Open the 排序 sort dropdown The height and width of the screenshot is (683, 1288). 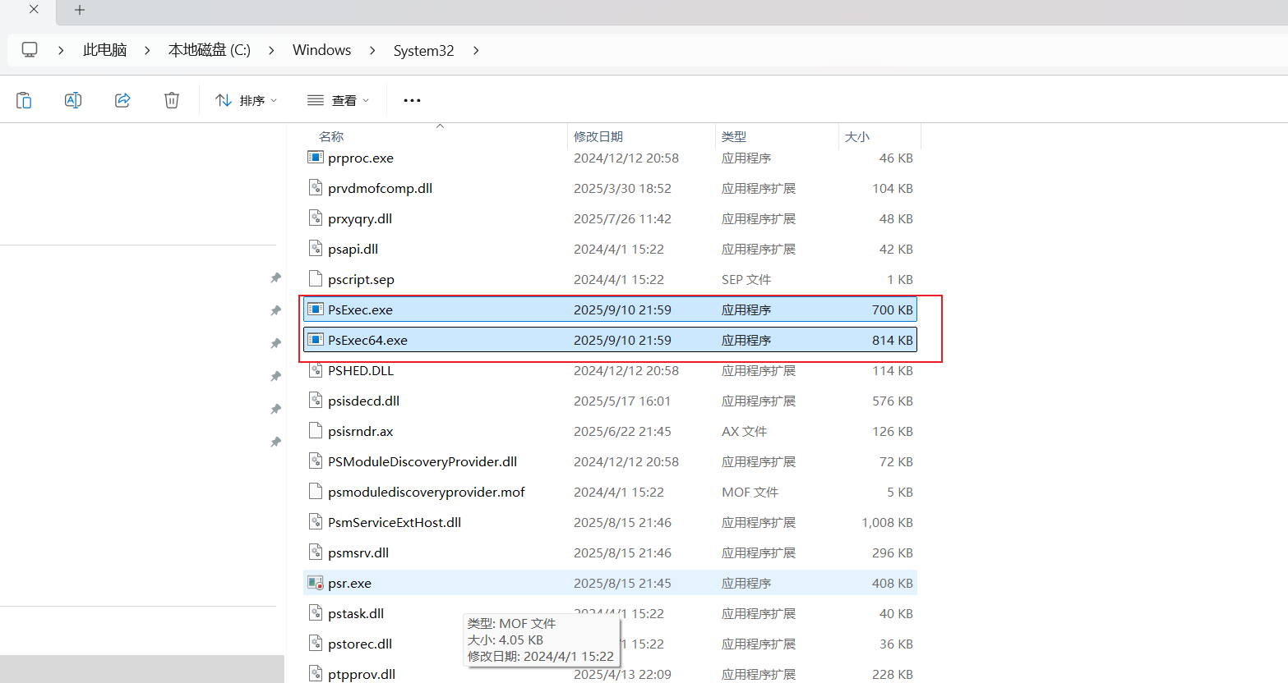pos(246,100)
